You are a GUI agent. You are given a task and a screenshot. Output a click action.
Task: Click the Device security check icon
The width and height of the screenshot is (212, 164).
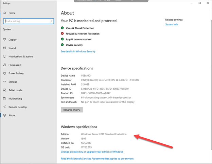pyautogui.click(x=62, y=45)
